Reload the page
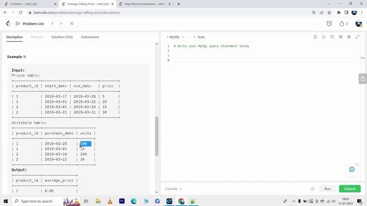Viewport: 367px width, 206px height. (x=21, y=13)
